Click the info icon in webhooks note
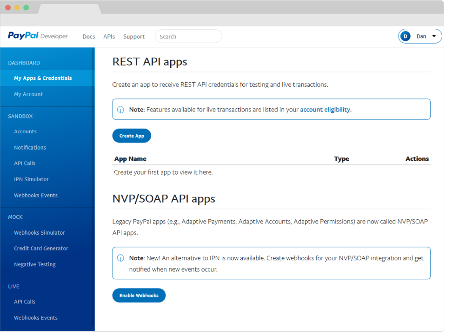 click(120, 258)
